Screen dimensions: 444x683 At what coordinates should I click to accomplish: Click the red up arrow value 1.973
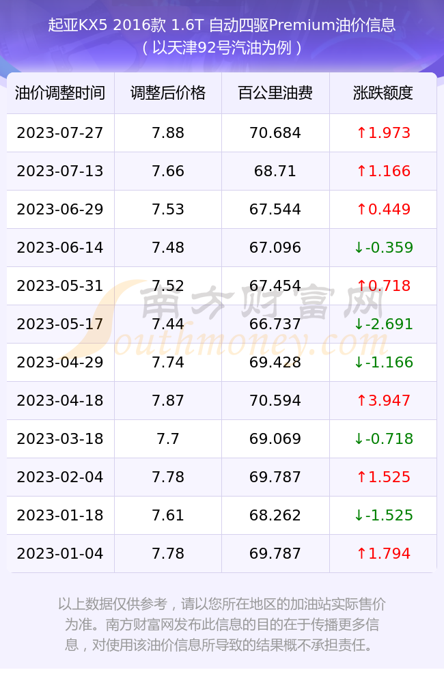383,133
